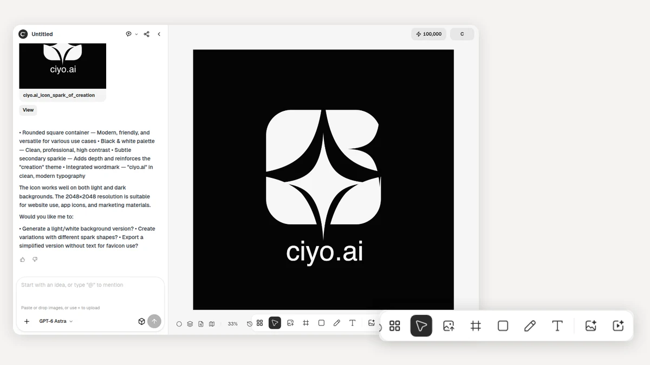
Task: Open the GPT-6 Astra model dropdown
Action: 56,321
